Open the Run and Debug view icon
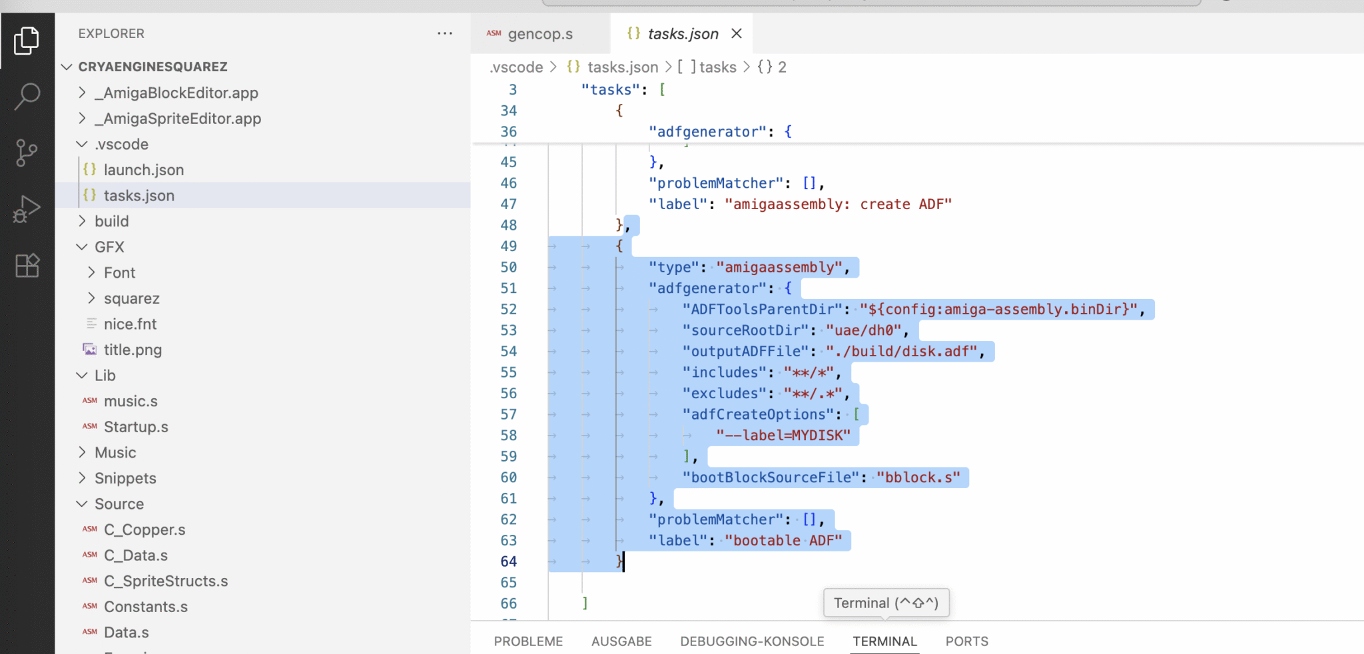The width and height of the screenshot is (1364, 654). click(x=27, y=209)
